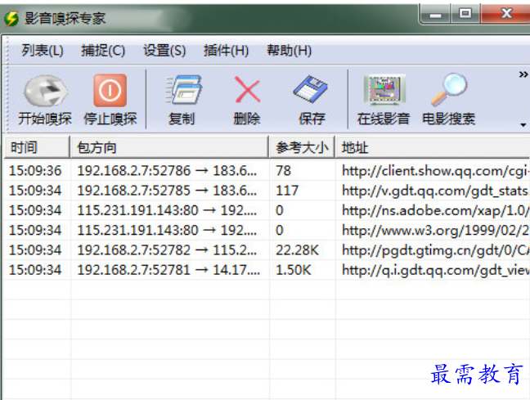Select packet 192.168.2.7:52786 → 183.6...
This screenshot has height=400, width=530.
(167, 171)
